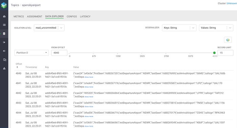This screenshot has height=128, width=237.
Task: Click the Cluster Unknown link
Action: (x=232, y=3)
